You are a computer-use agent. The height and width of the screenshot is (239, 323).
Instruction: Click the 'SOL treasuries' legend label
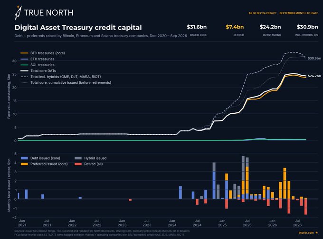tap(42, 65)
